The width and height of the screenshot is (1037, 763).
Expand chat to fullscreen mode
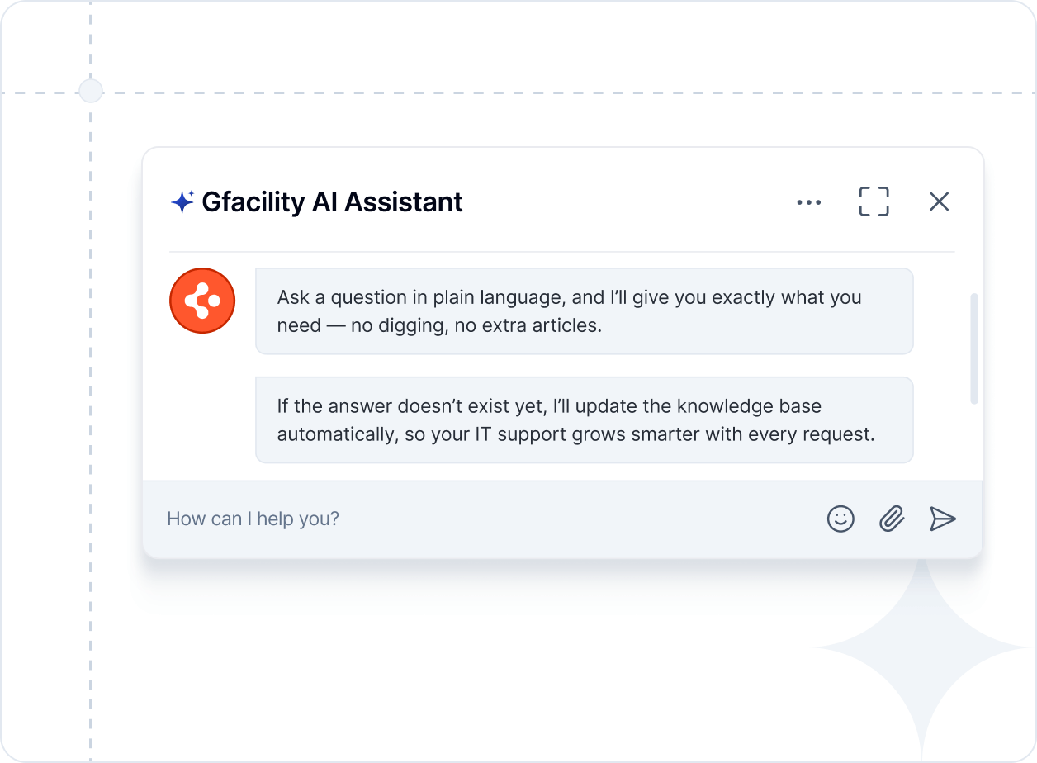[x=874, y=201]
